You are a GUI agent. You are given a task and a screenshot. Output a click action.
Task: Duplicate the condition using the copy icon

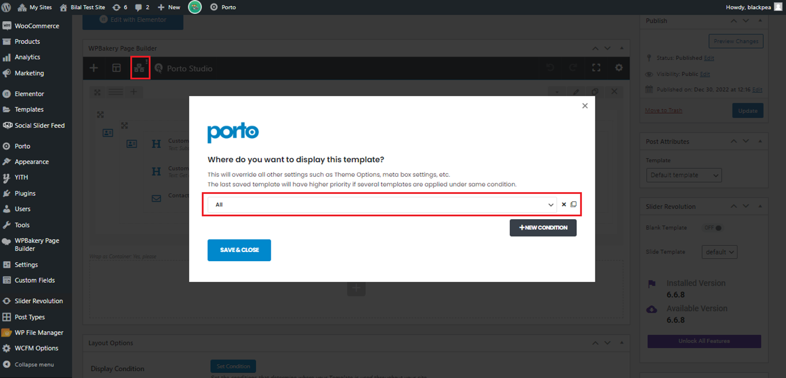(x=573, y=205)
